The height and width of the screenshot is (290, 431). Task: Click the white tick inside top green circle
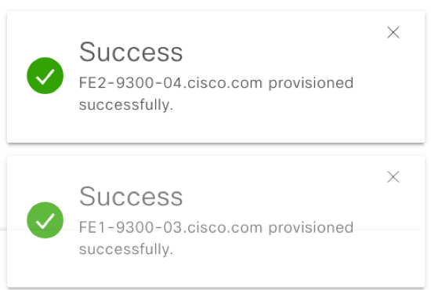pos(45,76)
